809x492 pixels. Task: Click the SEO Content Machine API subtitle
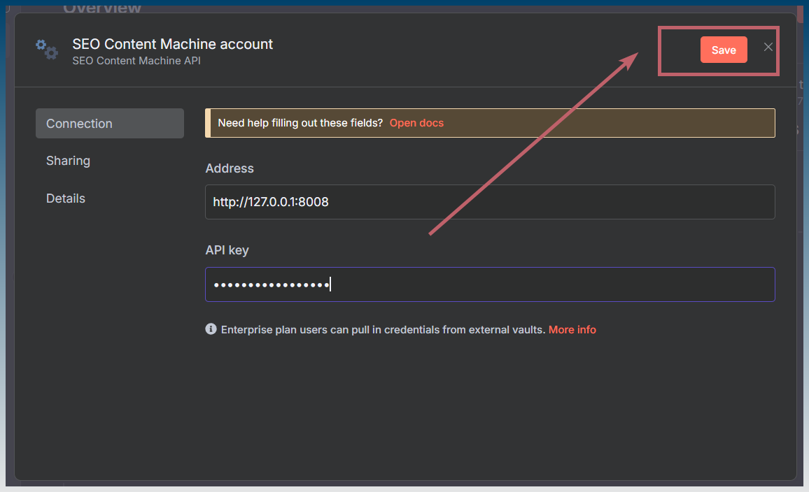coord(136,61)
